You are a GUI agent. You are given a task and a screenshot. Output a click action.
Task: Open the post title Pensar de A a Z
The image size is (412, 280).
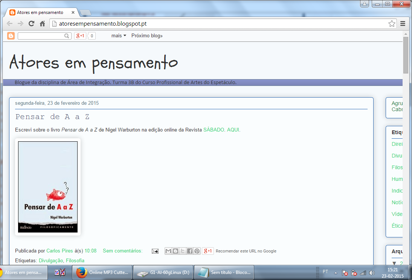[52, 117]
